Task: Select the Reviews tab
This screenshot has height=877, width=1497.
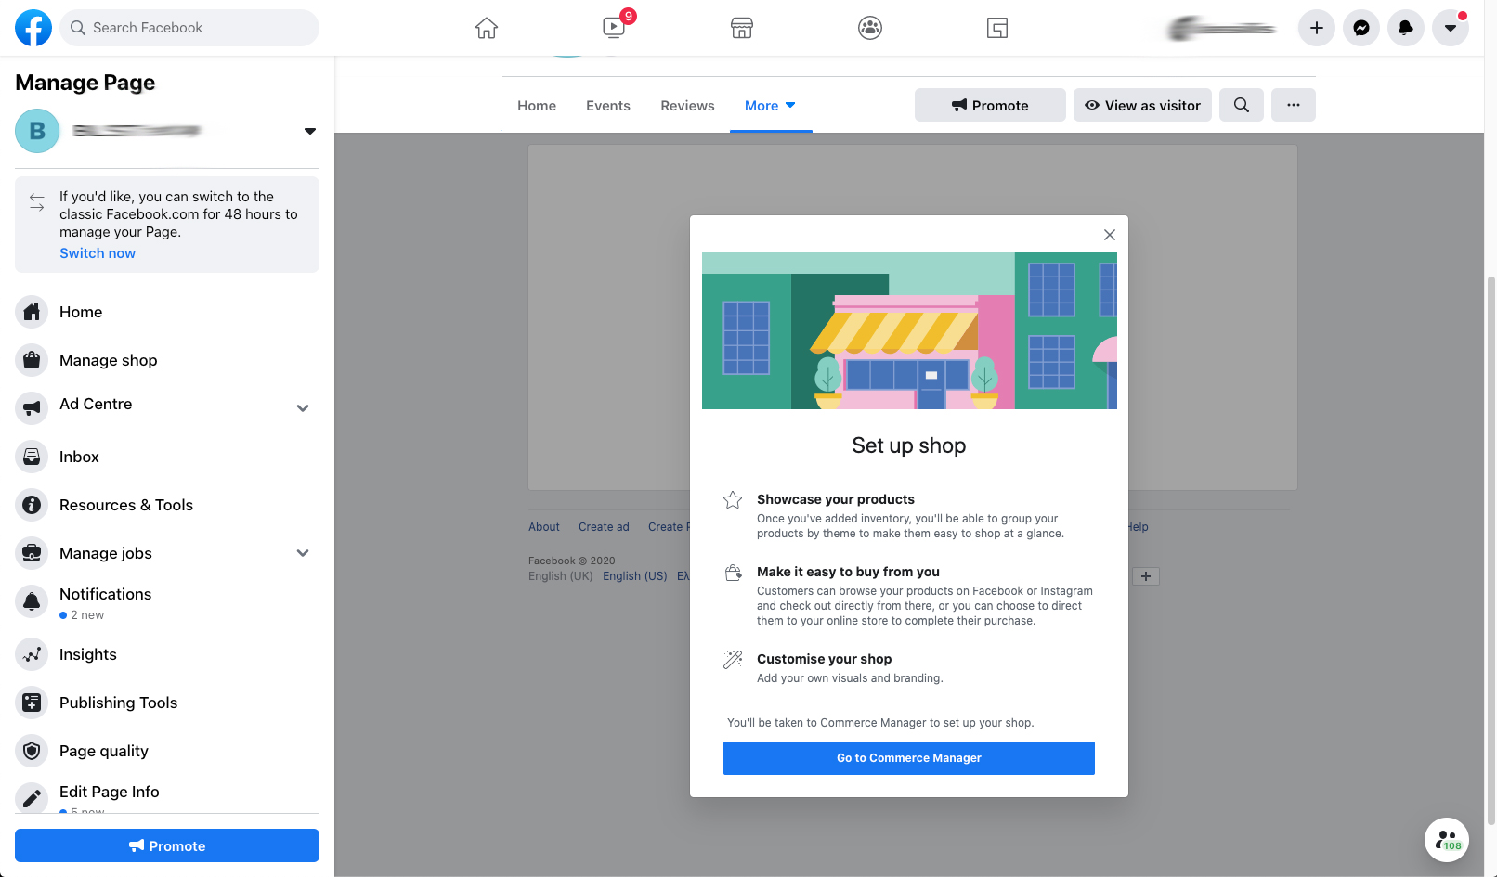Action: click(x=687, y=106)
